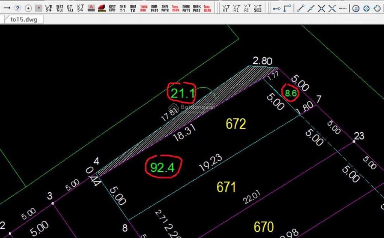Enable Snap to Tangent icon
Image resolution: width=384 pixels, height=238 pixels.
pyautogui.click(x=377, y=9)
